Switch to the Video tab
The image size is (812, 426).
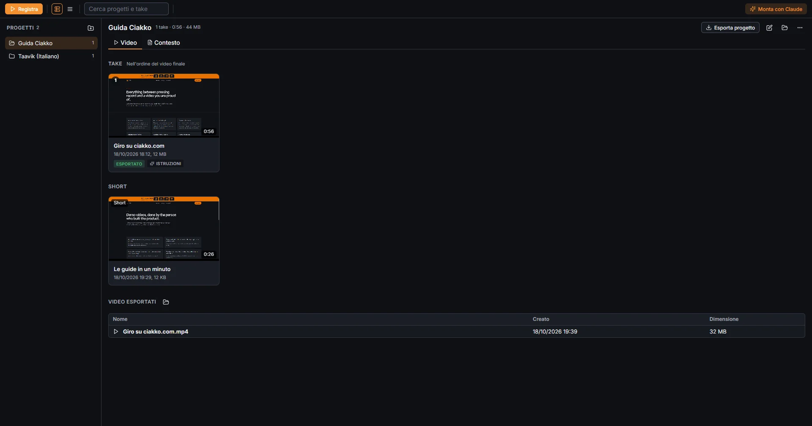[125, 43]
